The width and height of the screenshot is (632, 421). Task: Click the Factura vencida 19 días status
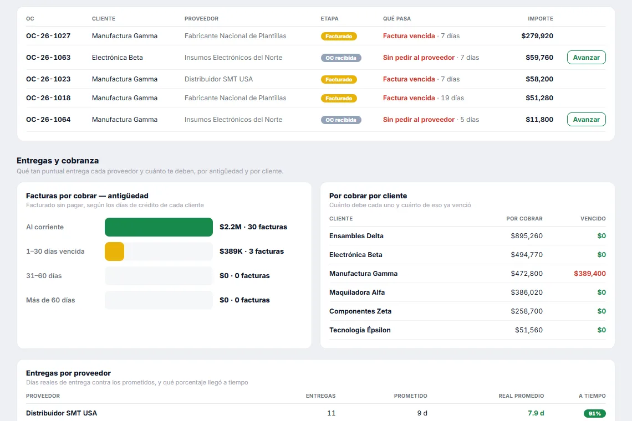pyautogui.click(x=423, y=98)
